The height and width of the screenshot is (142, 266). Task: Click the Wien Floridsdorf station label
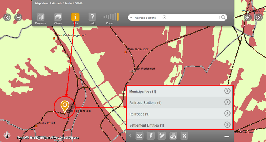[x=144, y=69]
